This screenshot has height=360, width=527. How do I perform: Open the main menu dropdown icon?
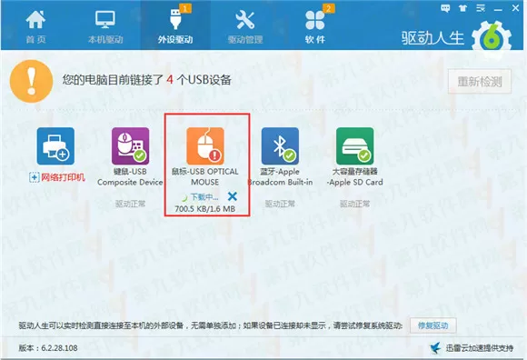click(x=481, y=8)
